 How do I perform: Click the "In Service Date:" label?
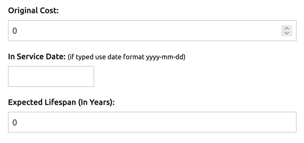[x=37, y=56]
